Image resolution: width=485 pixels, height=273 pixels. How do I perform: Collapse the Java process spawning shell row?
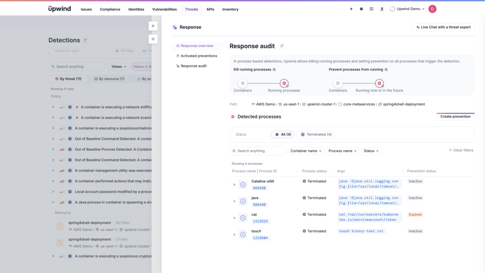coord(53,202)
